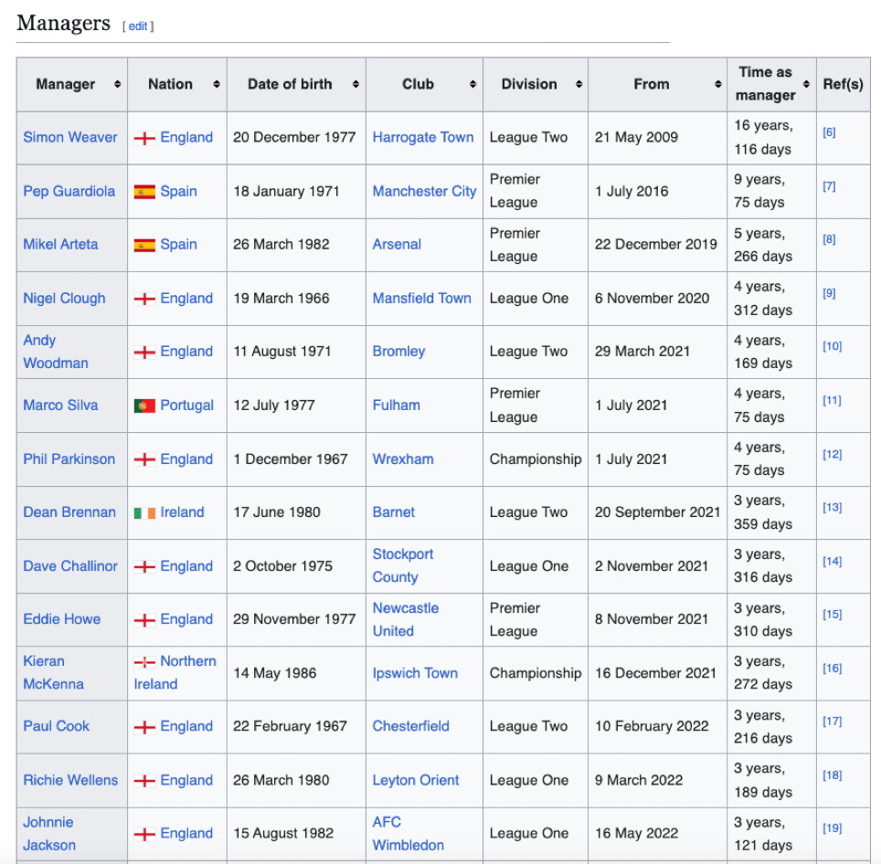Open Johnnie Jackson's article
The image size is (881, 864).
tap(48, 834)
